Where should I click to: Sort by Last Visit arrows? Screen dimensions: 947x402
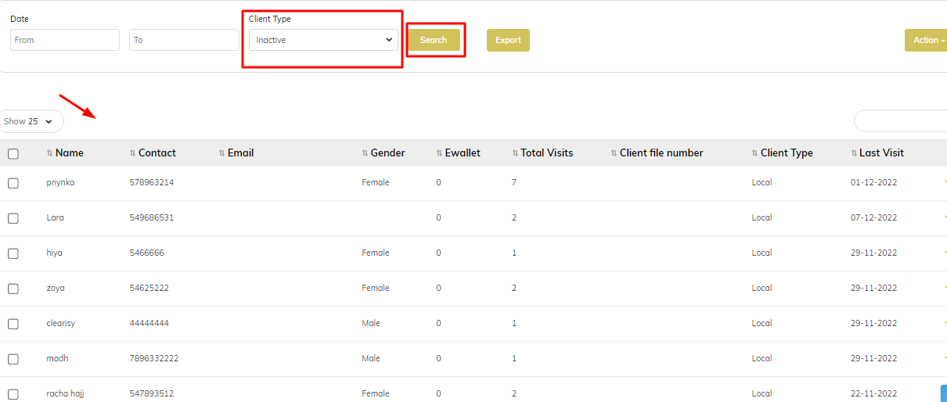pyautogui.click(x=854, y=153)
